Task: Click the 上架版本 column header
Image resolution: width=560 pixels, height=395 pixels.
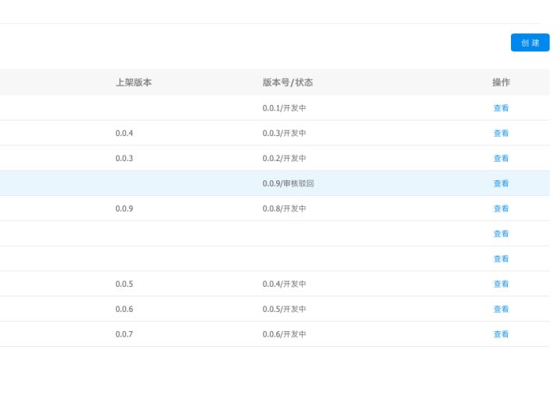Action: pyautogui.click(x=133, y=82)
